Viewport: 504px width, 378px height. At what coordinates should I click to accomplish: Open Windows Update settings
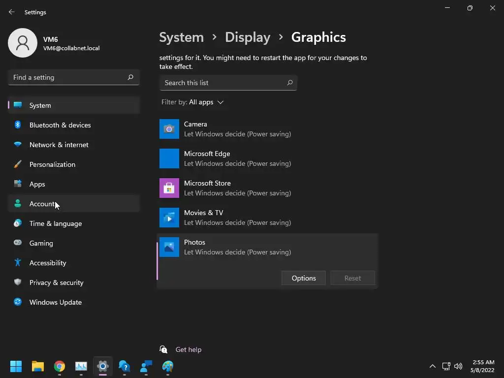pyautogui.click(x=74, y=302)
